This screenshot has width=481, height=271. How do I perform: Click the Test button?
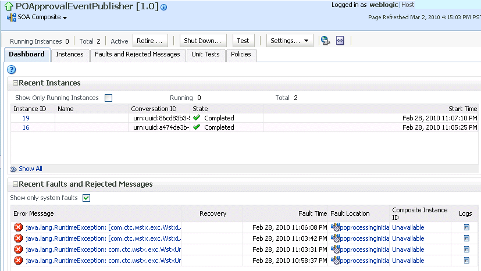(243, 41)
